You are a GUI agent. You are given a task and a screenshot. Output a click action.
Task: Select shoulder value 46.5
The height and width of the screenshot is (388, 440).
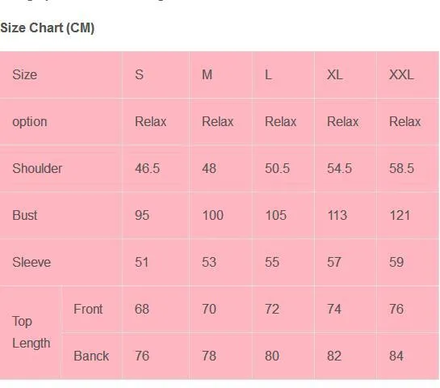click(147, 168)
